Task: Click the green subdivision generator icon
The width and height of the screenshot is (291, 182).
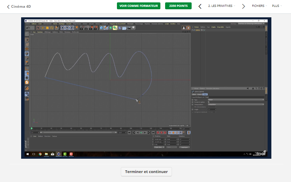Action: click(111, 28)
